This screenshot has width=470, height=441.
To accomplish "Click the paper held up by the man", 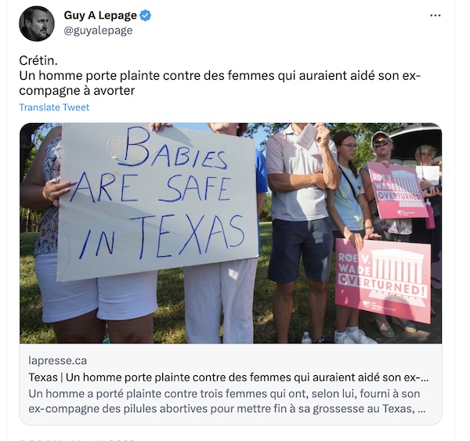I will coord(306,136).
